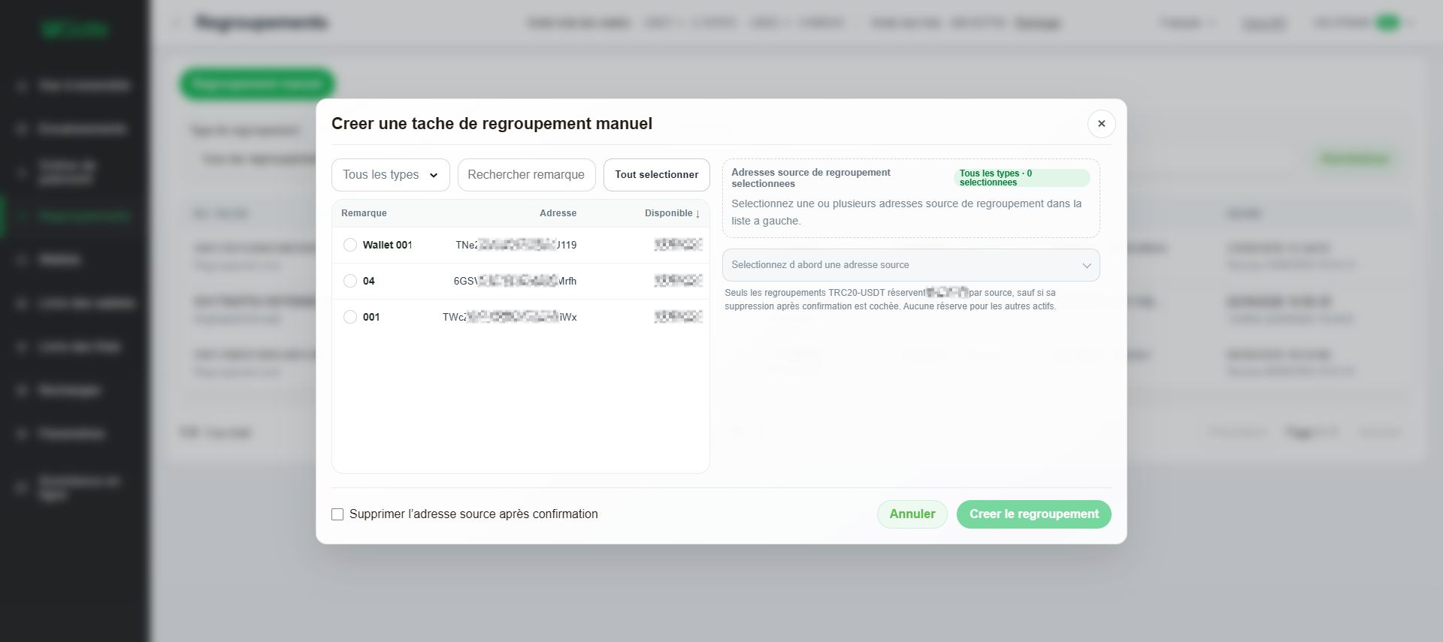
Task: Click the Tous les types · 0 selectionnees badge
Action: (x=1021, y=178)
